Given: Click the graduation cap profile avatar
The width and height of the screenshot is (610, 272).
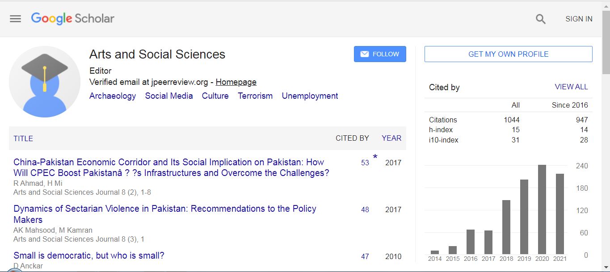Looking at the screenshot, I should pos(45,82).
